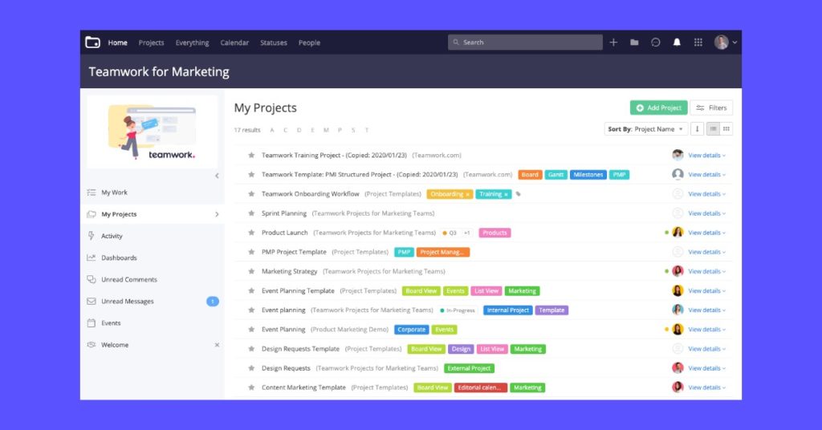Image resolution: width=822 pixels, height=430 pixels.
Task: Open the Calendar menu item
Action: coord(234,43)
